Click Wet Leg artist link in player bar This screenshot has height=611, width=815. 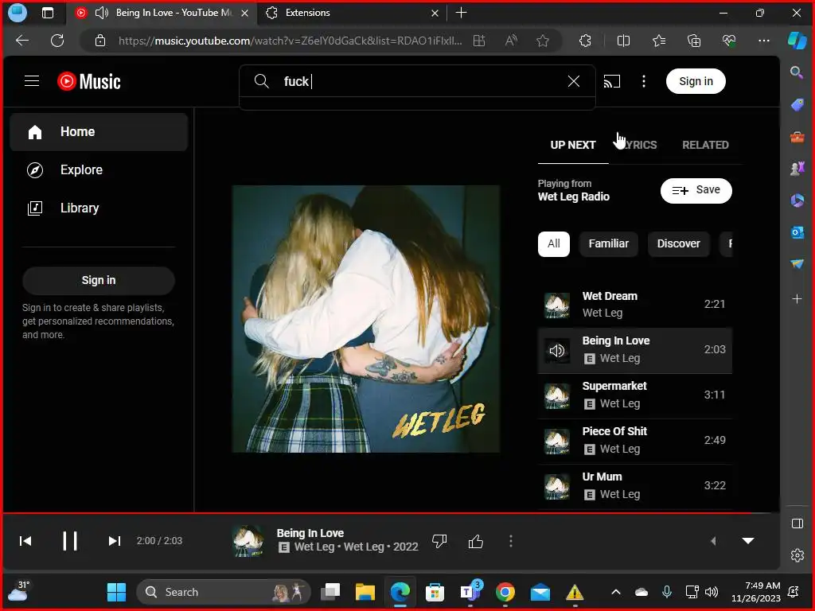(x=314, y=547)
